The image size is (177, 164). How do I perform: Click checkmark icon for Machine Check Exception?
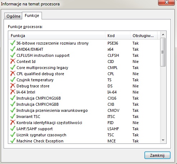(13, 141)
